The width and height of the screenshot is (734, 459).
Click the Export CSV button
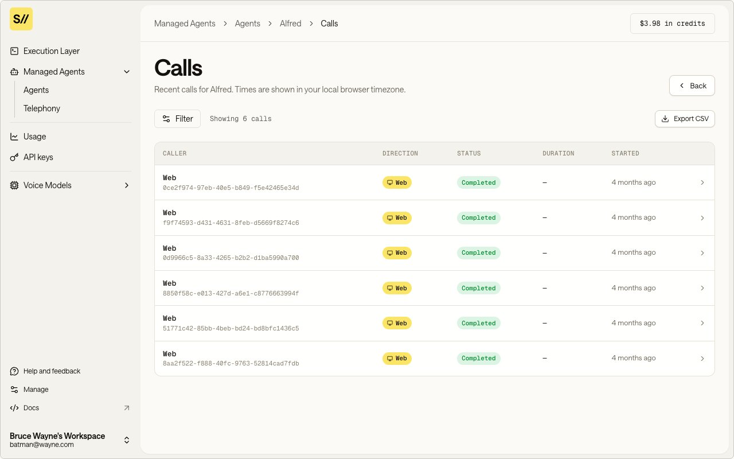coord(685,119)
